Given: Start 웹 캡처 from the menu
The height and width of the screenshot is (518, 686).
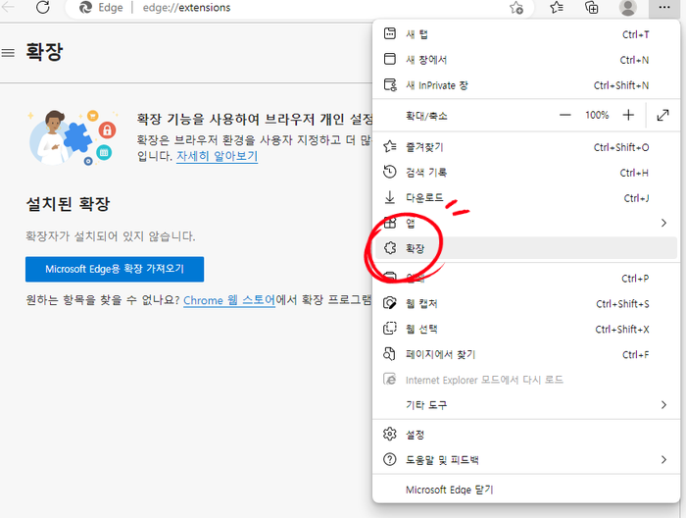Looking at the screenshot, I should (525, 303).
